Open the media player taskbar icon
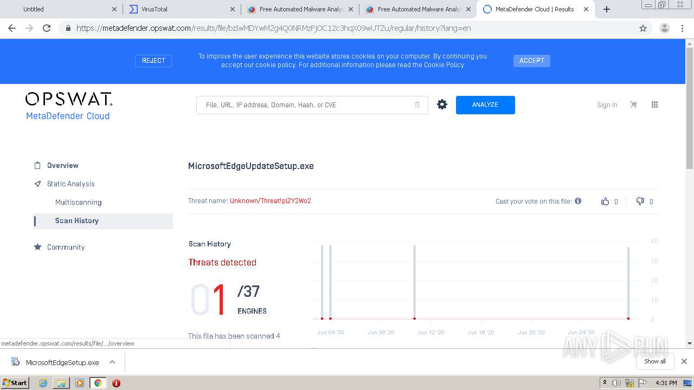Screen dimensions: 694x390 pyautogui.click(x=80, y=383)
